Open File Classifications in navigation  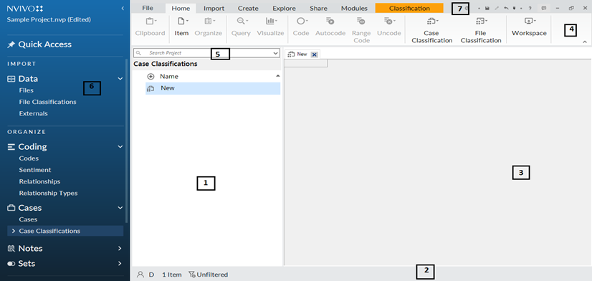47,102
